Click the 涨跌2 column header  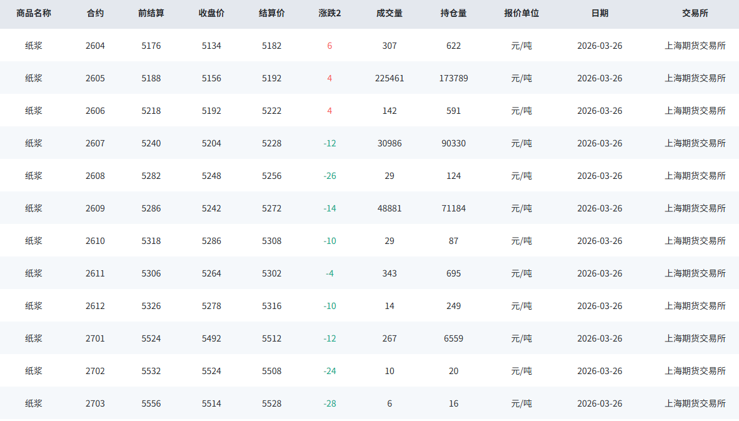329,13
